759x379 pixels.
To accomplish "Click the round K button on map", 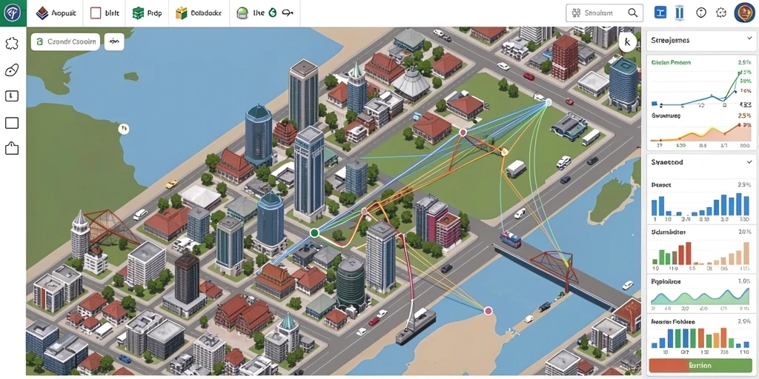I will coord(627,42).
